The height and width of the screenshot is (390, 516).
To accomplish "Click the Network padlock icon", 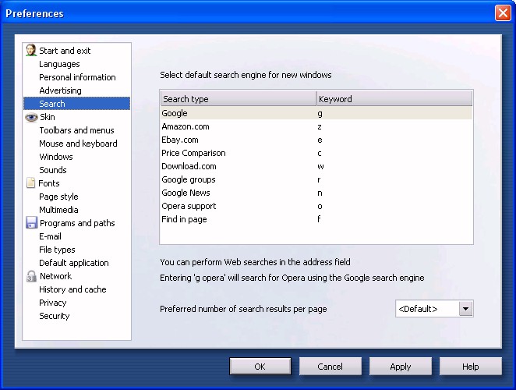I will click(x=31, y=276).
